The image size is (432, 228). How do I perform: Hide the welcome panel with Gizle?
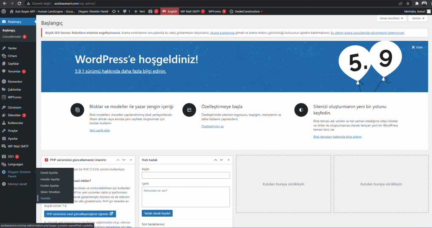point(417,47)
